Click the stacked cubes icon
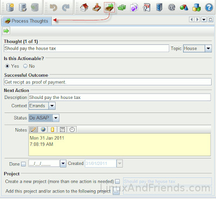 click(x=197, y=8)
